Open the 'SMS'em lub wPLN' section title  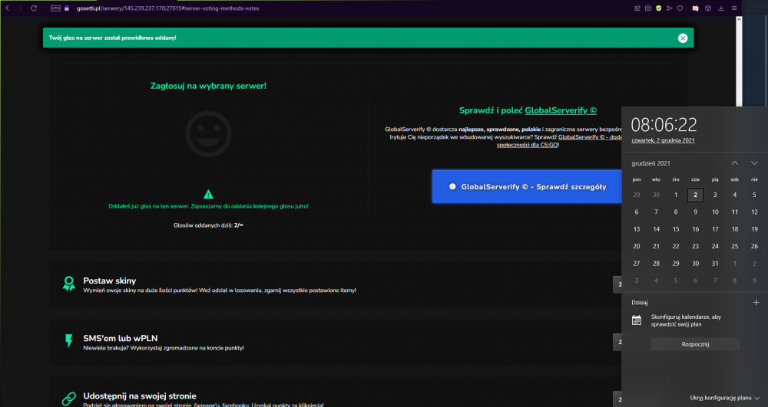[x=121, y=338]
